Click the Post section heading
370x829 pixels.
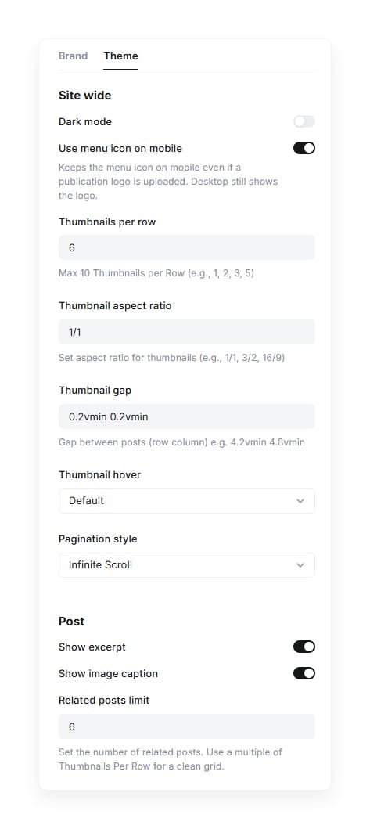[71, 622]
